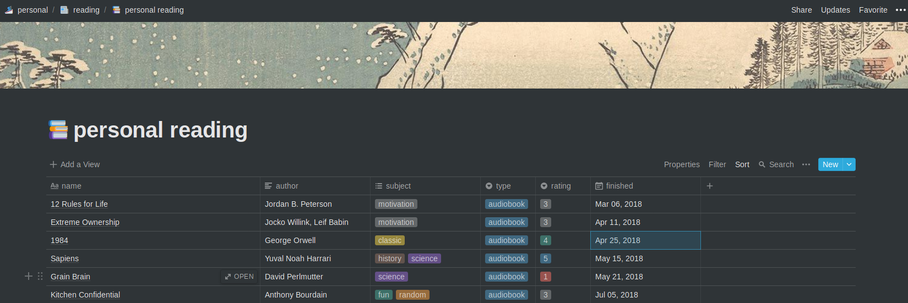This screenshot has height=303, width=908.
Task: Add a new column with plus icon
Action: [x=710, y=186]
